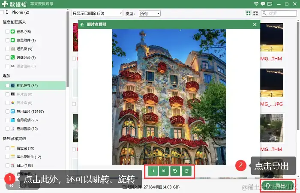Click the 相机胶卷 camera icon
The width and height of the screenshot is (300, 193).
point(12,86)
